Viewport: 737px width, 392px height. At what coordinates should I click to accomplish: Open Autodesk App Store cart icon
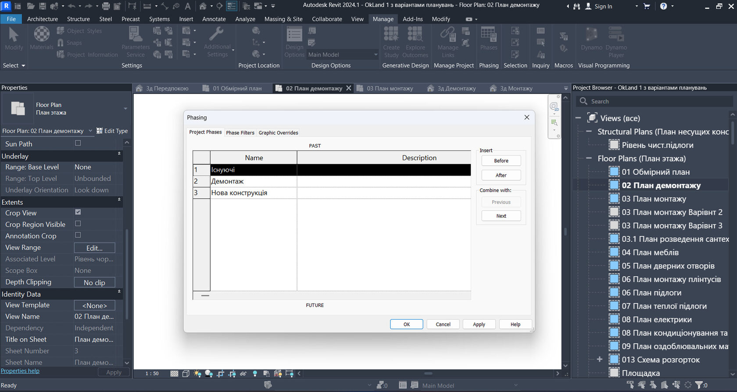(x=646, y=6)
